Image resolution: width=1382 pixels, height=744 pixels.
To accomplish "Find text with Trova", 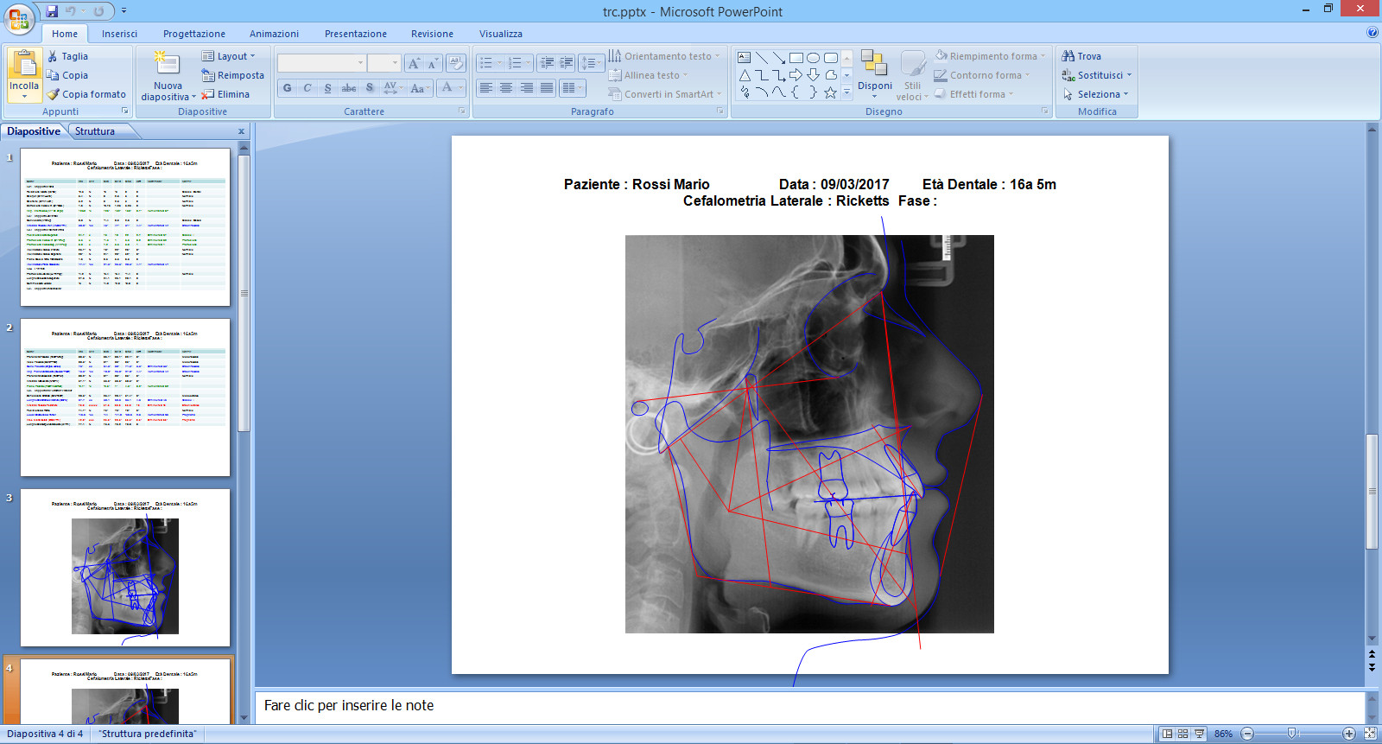I will point(1081,56).
